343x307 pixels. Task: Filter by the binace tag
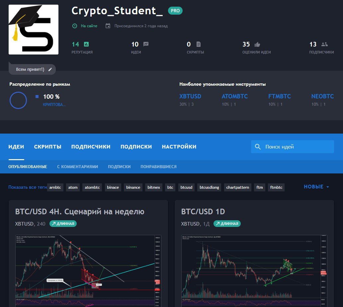coord(113,187)
